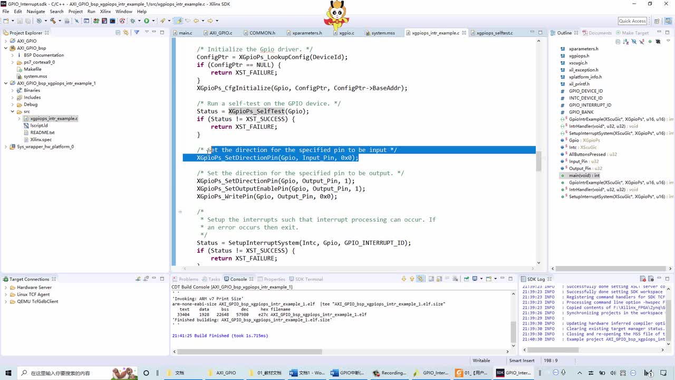The width and height of the screenshot is (675, 380).
Task: Select main(void) in the Outline
Action: pos(584,175)
